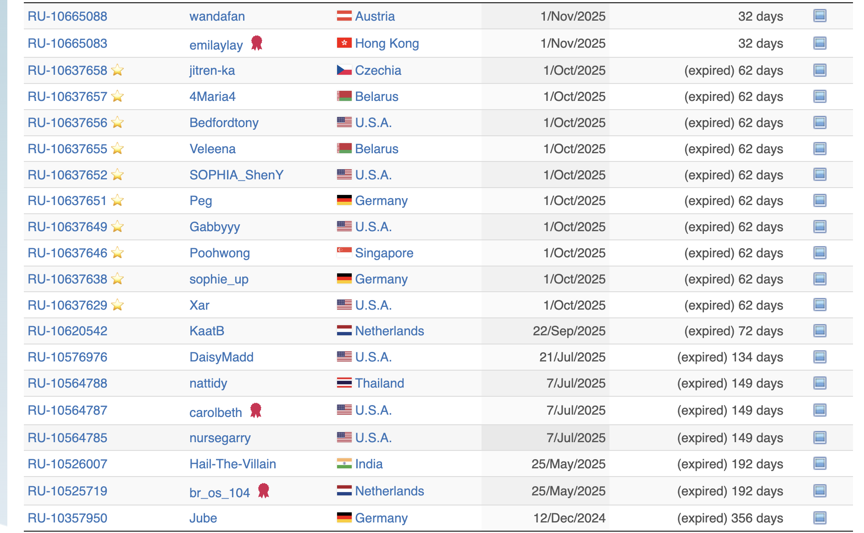This screenshot has width=864, height=533.
Task: Open postcard RU-10576976
Action: (x=67, y=357)
